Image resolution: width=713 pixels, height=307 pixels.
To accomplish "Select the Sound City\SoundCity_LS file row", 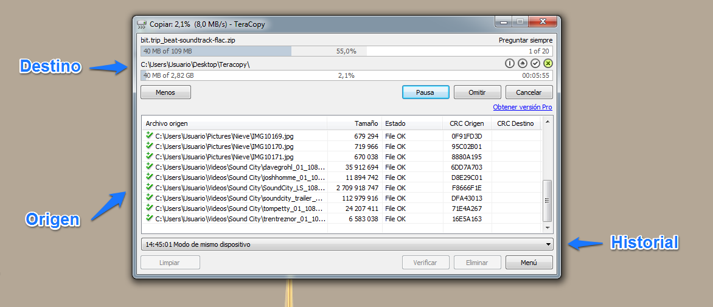I will [x=342, y=188].
